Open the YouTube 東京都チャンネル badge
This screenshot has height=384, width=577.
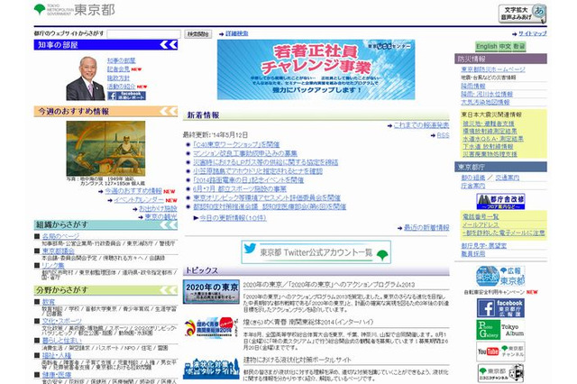pos(500,352)
